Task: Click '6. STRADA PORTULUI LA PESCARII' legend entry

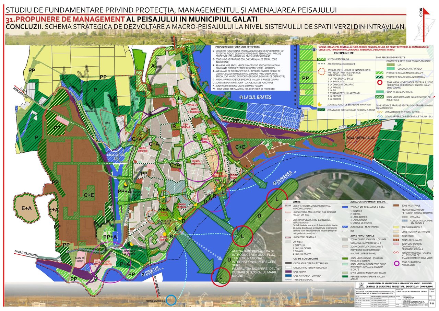Action: (x=344, y=93)
